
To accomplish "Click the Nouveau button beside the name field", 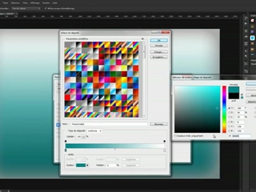I will (x=159, y=124).
